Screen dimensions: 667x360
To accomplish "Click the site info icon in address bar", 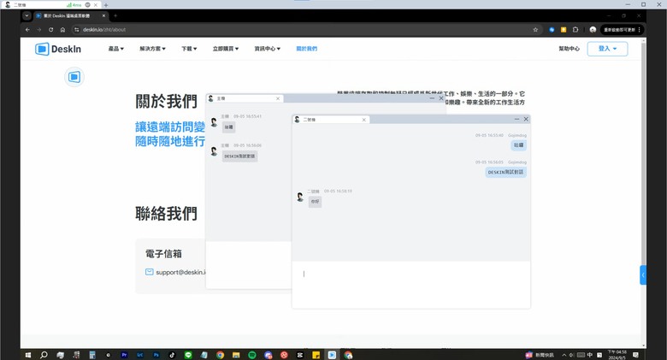I will pyautogui.click(x=77, y=30).
